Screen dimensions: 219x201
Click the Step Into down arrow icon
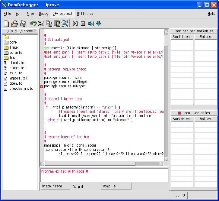99,24
